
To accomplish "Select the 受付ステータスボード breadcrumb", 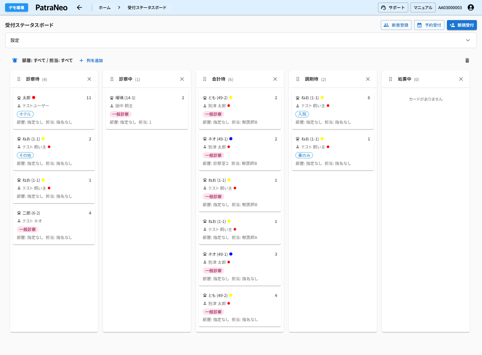I will coord(147,8).
